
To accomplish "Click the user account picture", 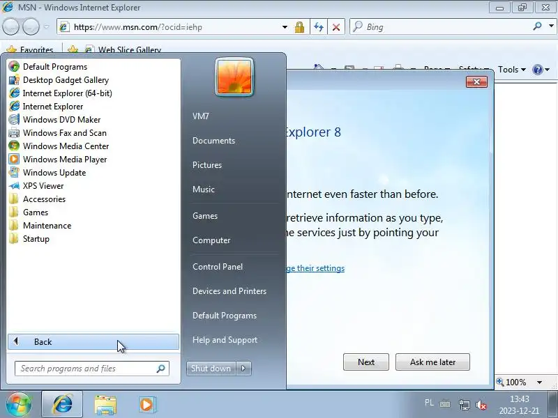I will (234, 77).
